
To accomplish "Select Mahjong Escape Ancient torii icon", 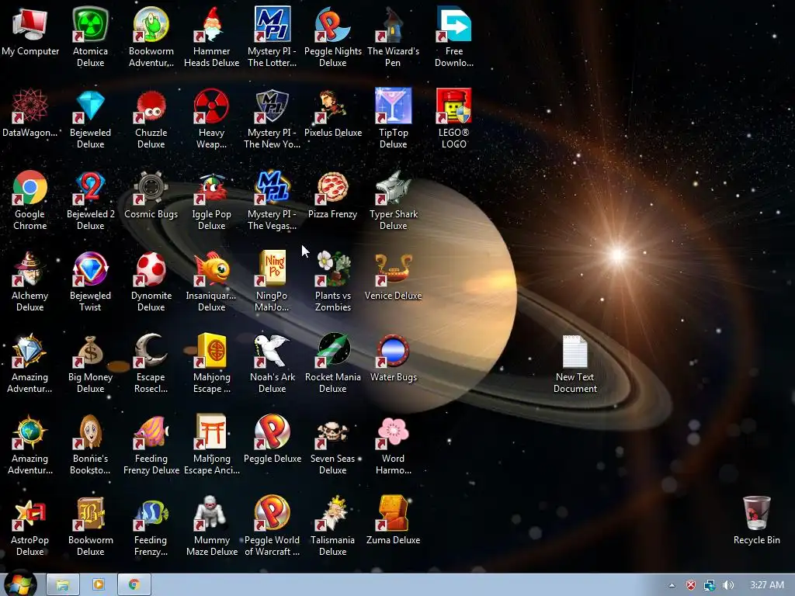I will pyautogui.click(x=211, y=433).
